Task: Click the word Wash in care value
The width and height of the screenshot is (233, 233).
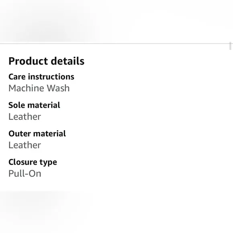Action: pos(58,88)
